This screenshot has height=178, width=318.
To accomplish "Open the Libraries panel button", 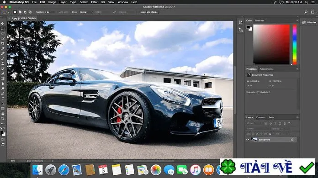I will [x=309, y=22].
